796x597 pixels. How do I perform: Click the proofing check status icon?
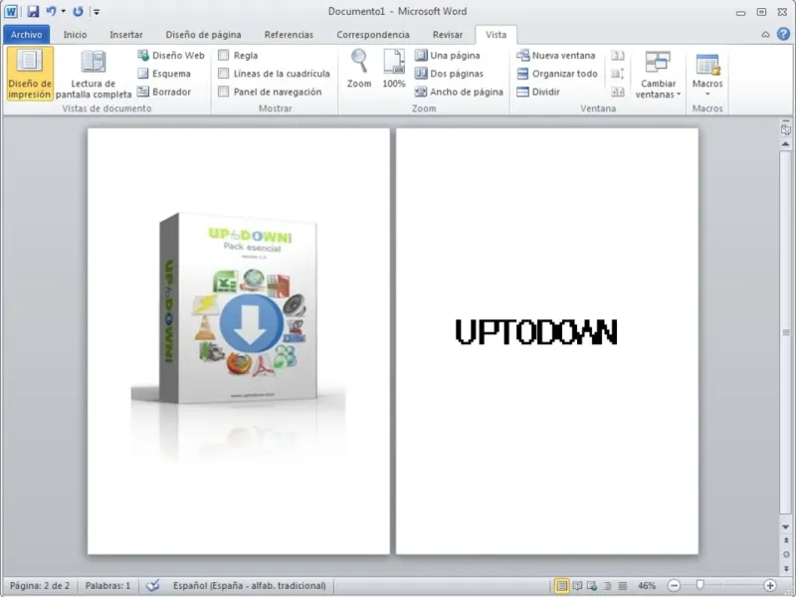(152, 585)
